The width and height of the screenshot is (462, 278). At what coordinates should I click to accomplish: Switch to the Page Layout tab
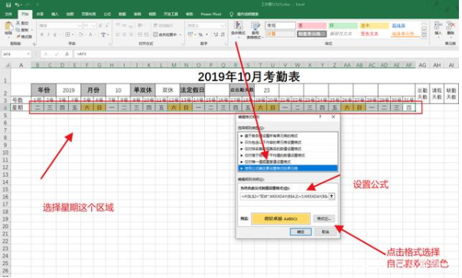[x=89, y=14]
